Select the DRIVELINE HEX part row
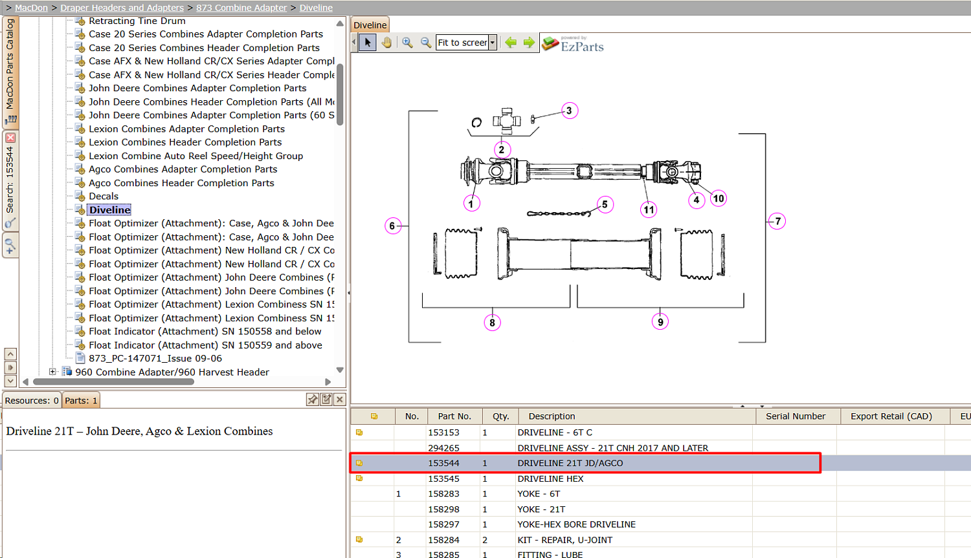The image size is (971, 558). pos(660,478)
